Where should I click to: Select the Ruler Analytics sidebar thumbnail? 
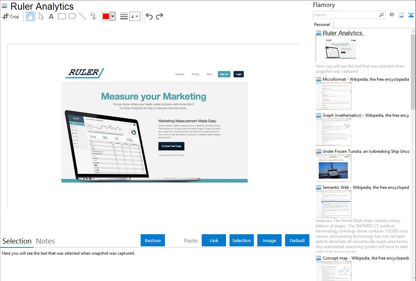[x=340, y=49]
